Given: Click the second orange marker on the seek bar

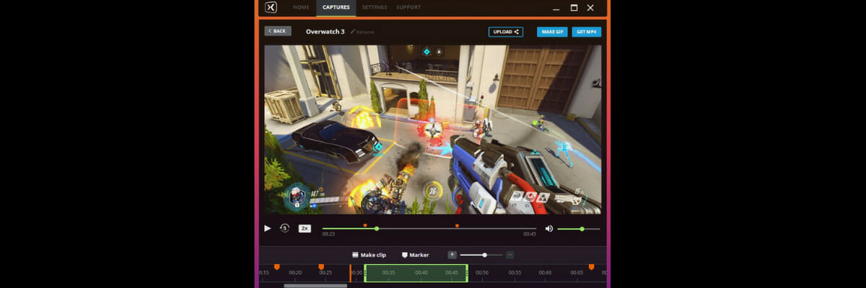Looking at the screenshot, I should [x=458, y=225].
